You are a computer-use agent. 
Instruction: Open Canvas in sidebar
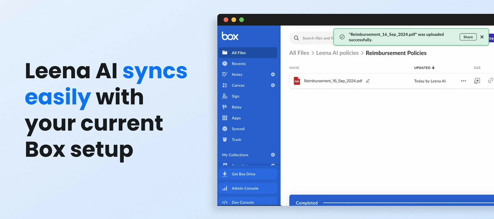[x=238, y=85]
